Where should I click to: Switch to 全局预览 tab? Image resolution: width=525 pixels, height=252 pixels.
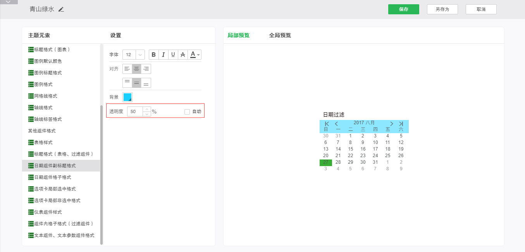(x=280, y=35)
